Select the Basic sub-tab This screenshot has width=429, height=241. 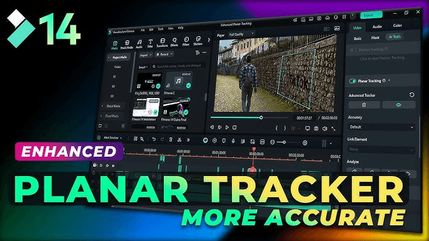tap(358, 39)
